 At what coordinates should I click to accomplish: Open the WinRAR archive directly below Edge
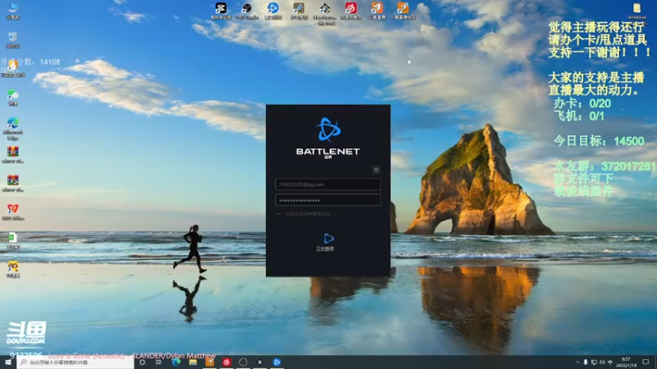pyautogui.click(x=13, y=154)
